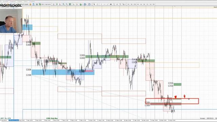
Task: Switch to the MN timeframe
Action: [154, 4]
